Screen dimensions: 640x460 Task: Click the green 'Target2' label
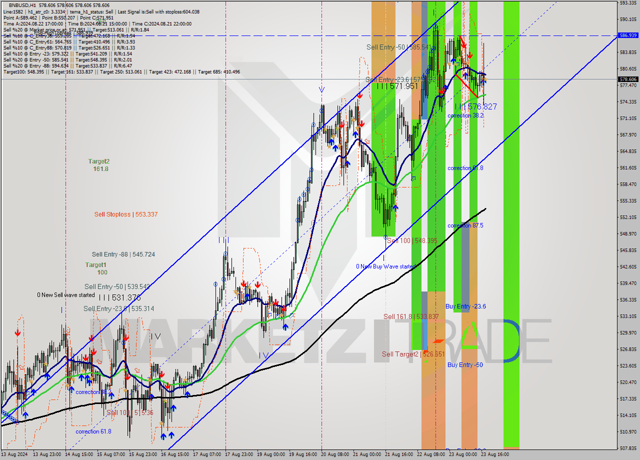99,161
